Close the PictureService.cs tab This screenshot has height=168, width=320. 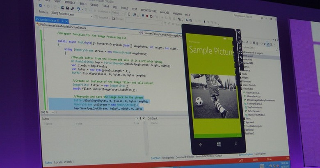pos(66,21)
